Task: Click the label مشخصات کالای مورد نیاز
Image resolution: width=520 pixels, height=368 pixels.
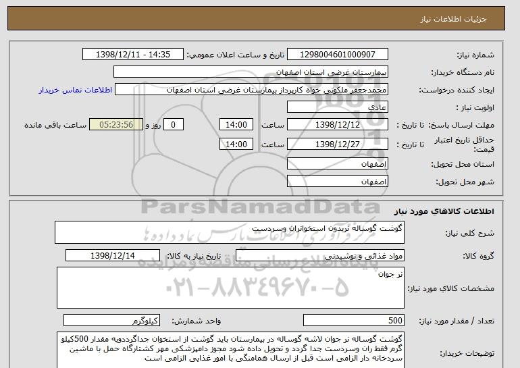Action: pos(451,288)
